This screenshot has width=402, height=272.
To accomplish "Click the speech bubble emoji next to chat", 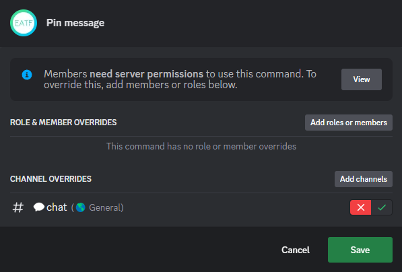I will click(x=38, y=207).
